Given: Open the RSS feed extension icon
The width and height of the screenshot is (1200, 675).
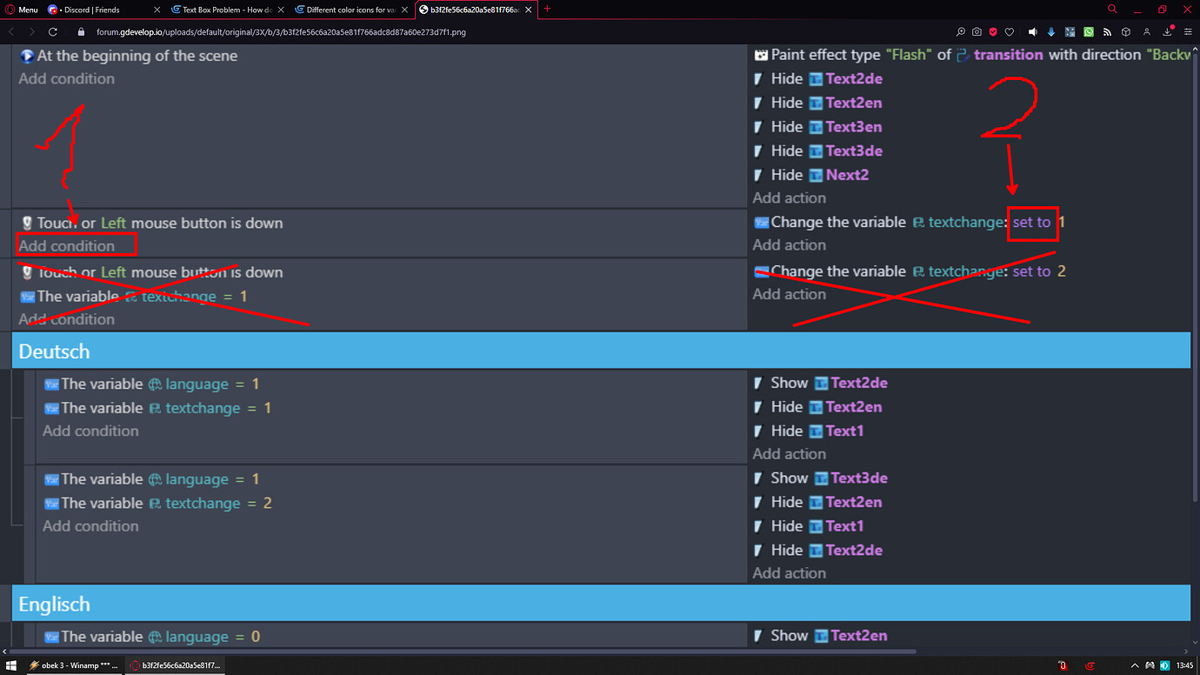Looking at the screenshot, I should [1107, 32].
